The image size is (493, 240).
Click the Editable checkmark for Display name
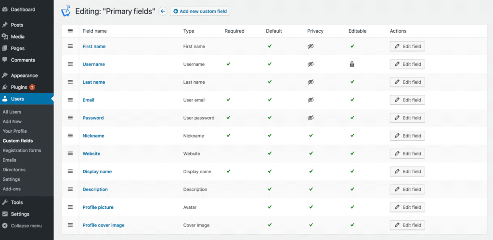(352, 171)
